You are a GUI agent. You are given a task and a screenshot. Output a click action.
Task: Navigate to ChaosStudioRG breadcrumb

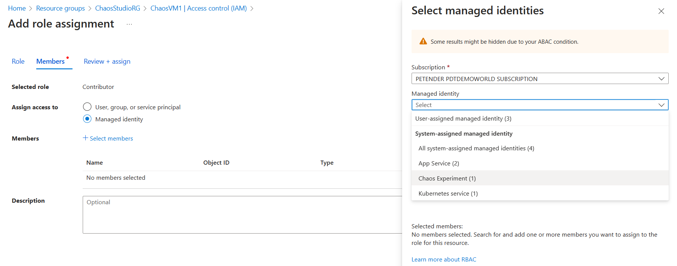[117, 8]
